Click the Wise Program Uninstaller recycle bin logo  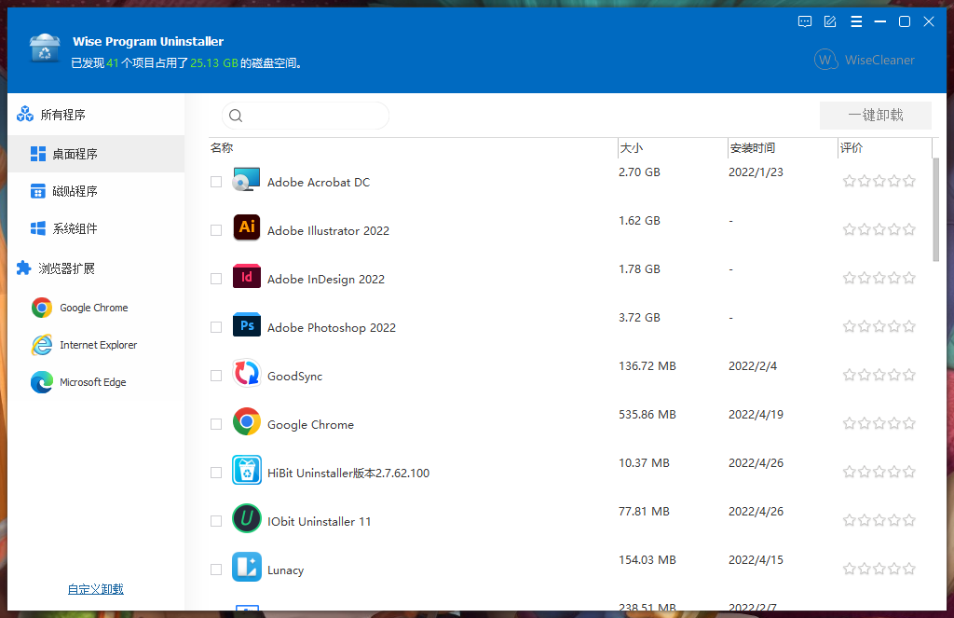pos(45,49)
